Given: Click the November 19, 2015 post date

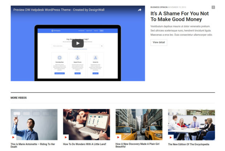Looking at the screenshot, I should click(177, 7).
